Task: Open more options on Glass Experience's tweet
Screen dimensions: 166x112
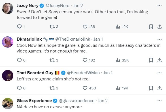Action: click(x=159, y=101)
